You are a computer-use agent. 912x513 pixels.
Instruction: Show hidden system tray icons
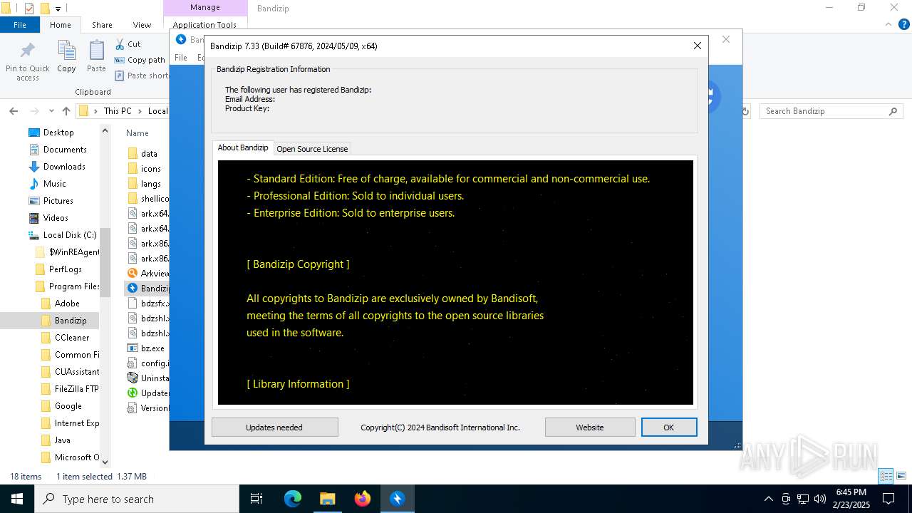tap(768, 499)
